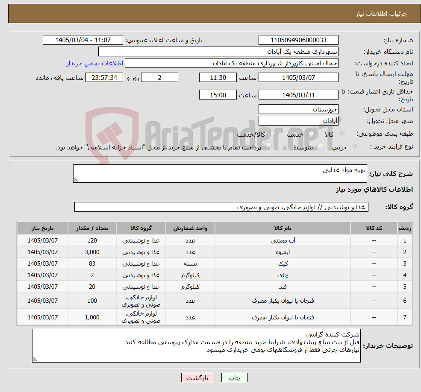Viewport: 421px width, 392px height.
Task: Click the quantity cell 3,000
Action: coord(92,252)
